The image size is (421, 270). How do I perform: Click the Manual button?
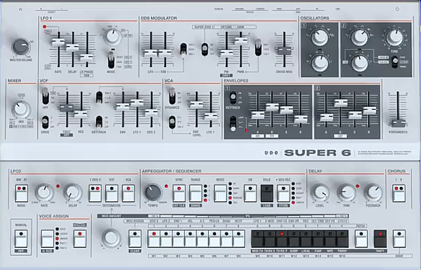(21, 239)
